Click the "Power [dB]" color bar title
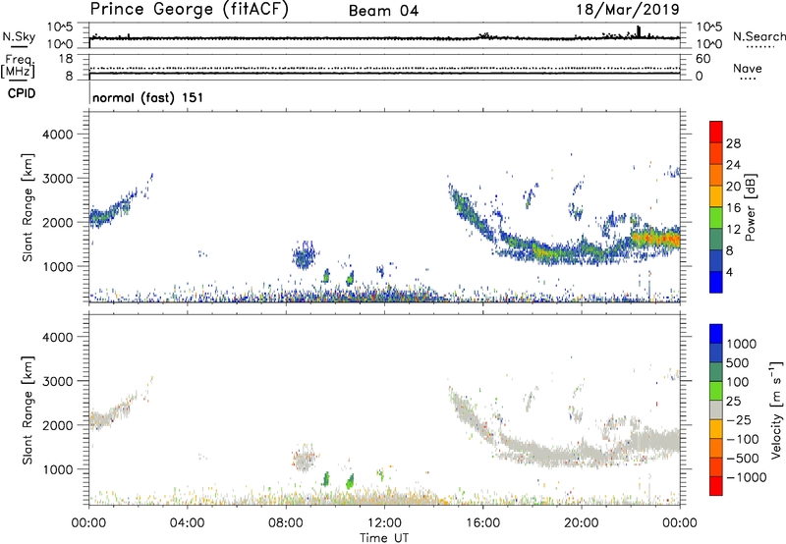 click(750, 207)
